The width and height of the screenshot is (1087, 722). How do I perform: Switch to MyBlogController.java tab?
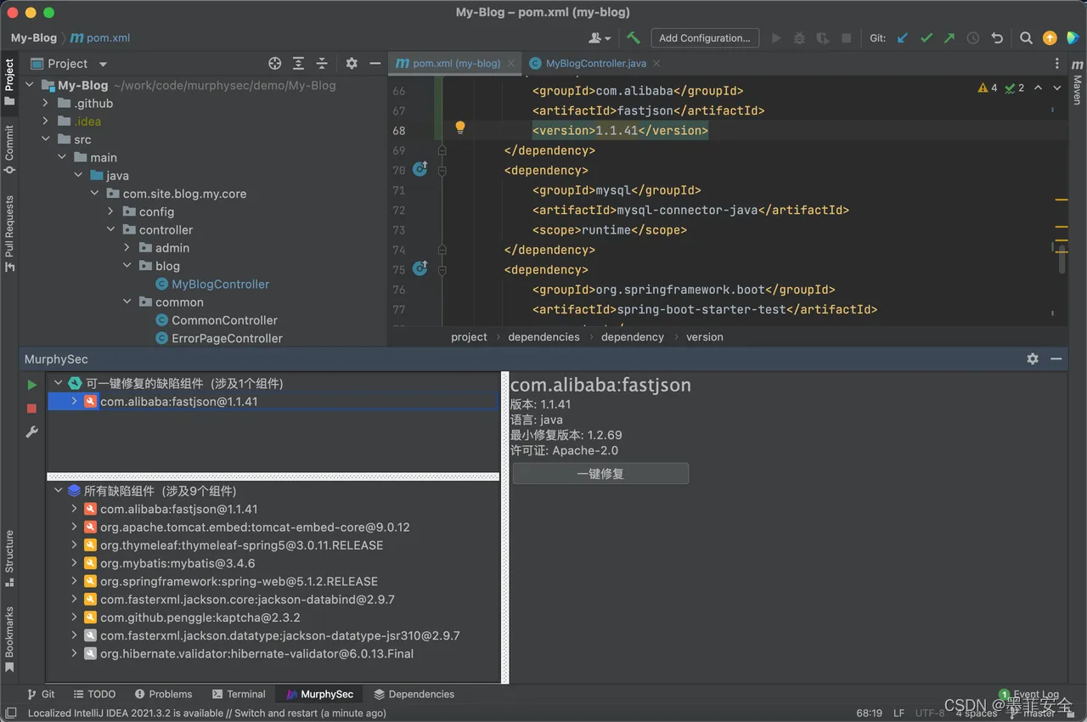point(595,64)
